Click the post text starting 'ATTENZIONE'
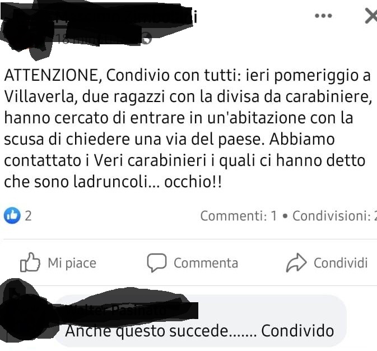377x351 pixels. coord(188,128)
